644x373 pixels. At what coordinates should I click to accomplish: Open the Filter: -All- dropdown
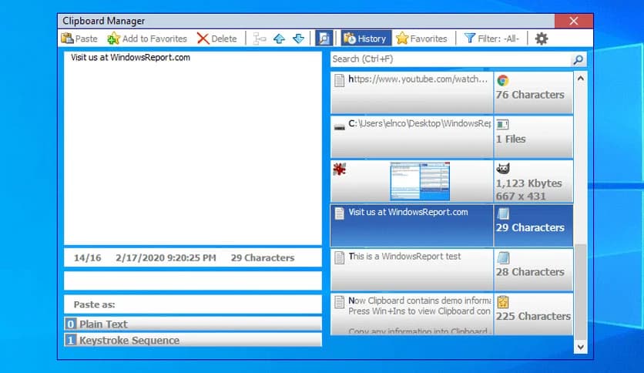pyautogui.click(x=491, y=39)
